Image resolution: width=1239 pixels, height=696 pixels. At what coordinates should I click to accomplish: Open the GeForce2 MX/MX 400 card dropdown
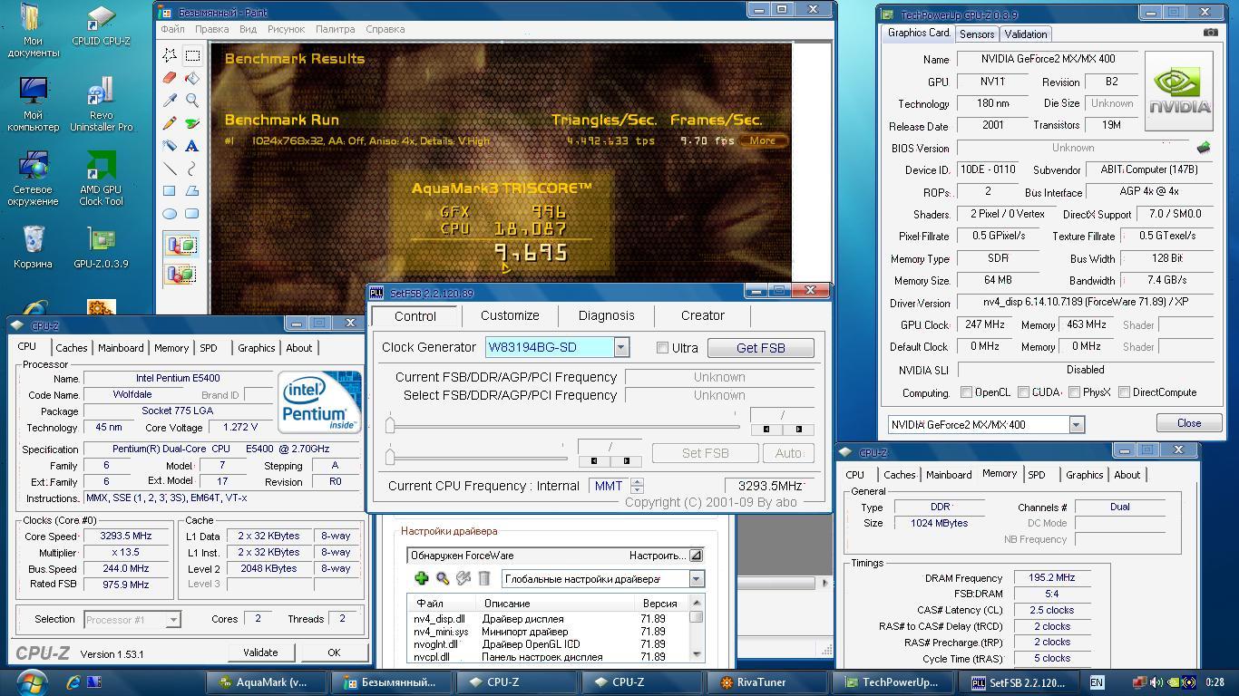coord(1076,424)
